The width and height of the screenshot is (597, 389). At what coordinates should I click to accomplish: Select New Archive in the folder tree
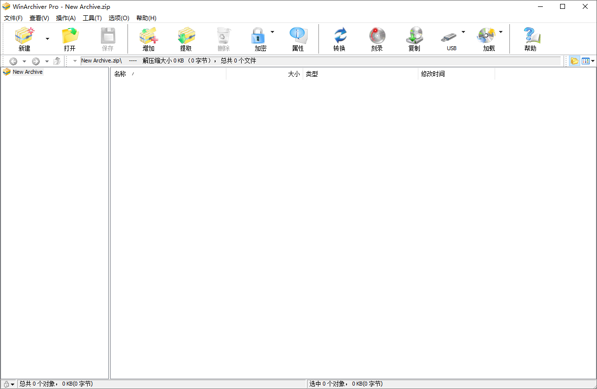(27, 72)
